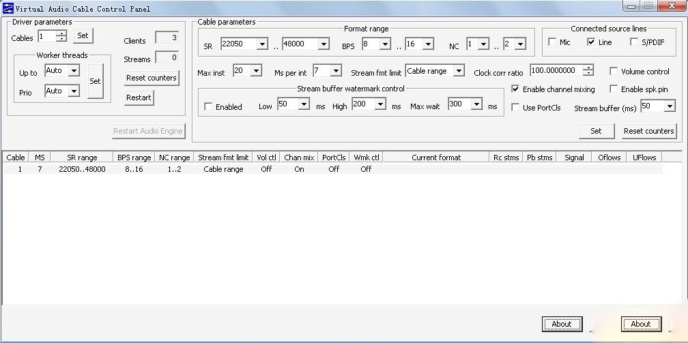This screenshot has height=343, width=688.
Task: Disable the Enable channel mixing checkbox
Action: 515,89
